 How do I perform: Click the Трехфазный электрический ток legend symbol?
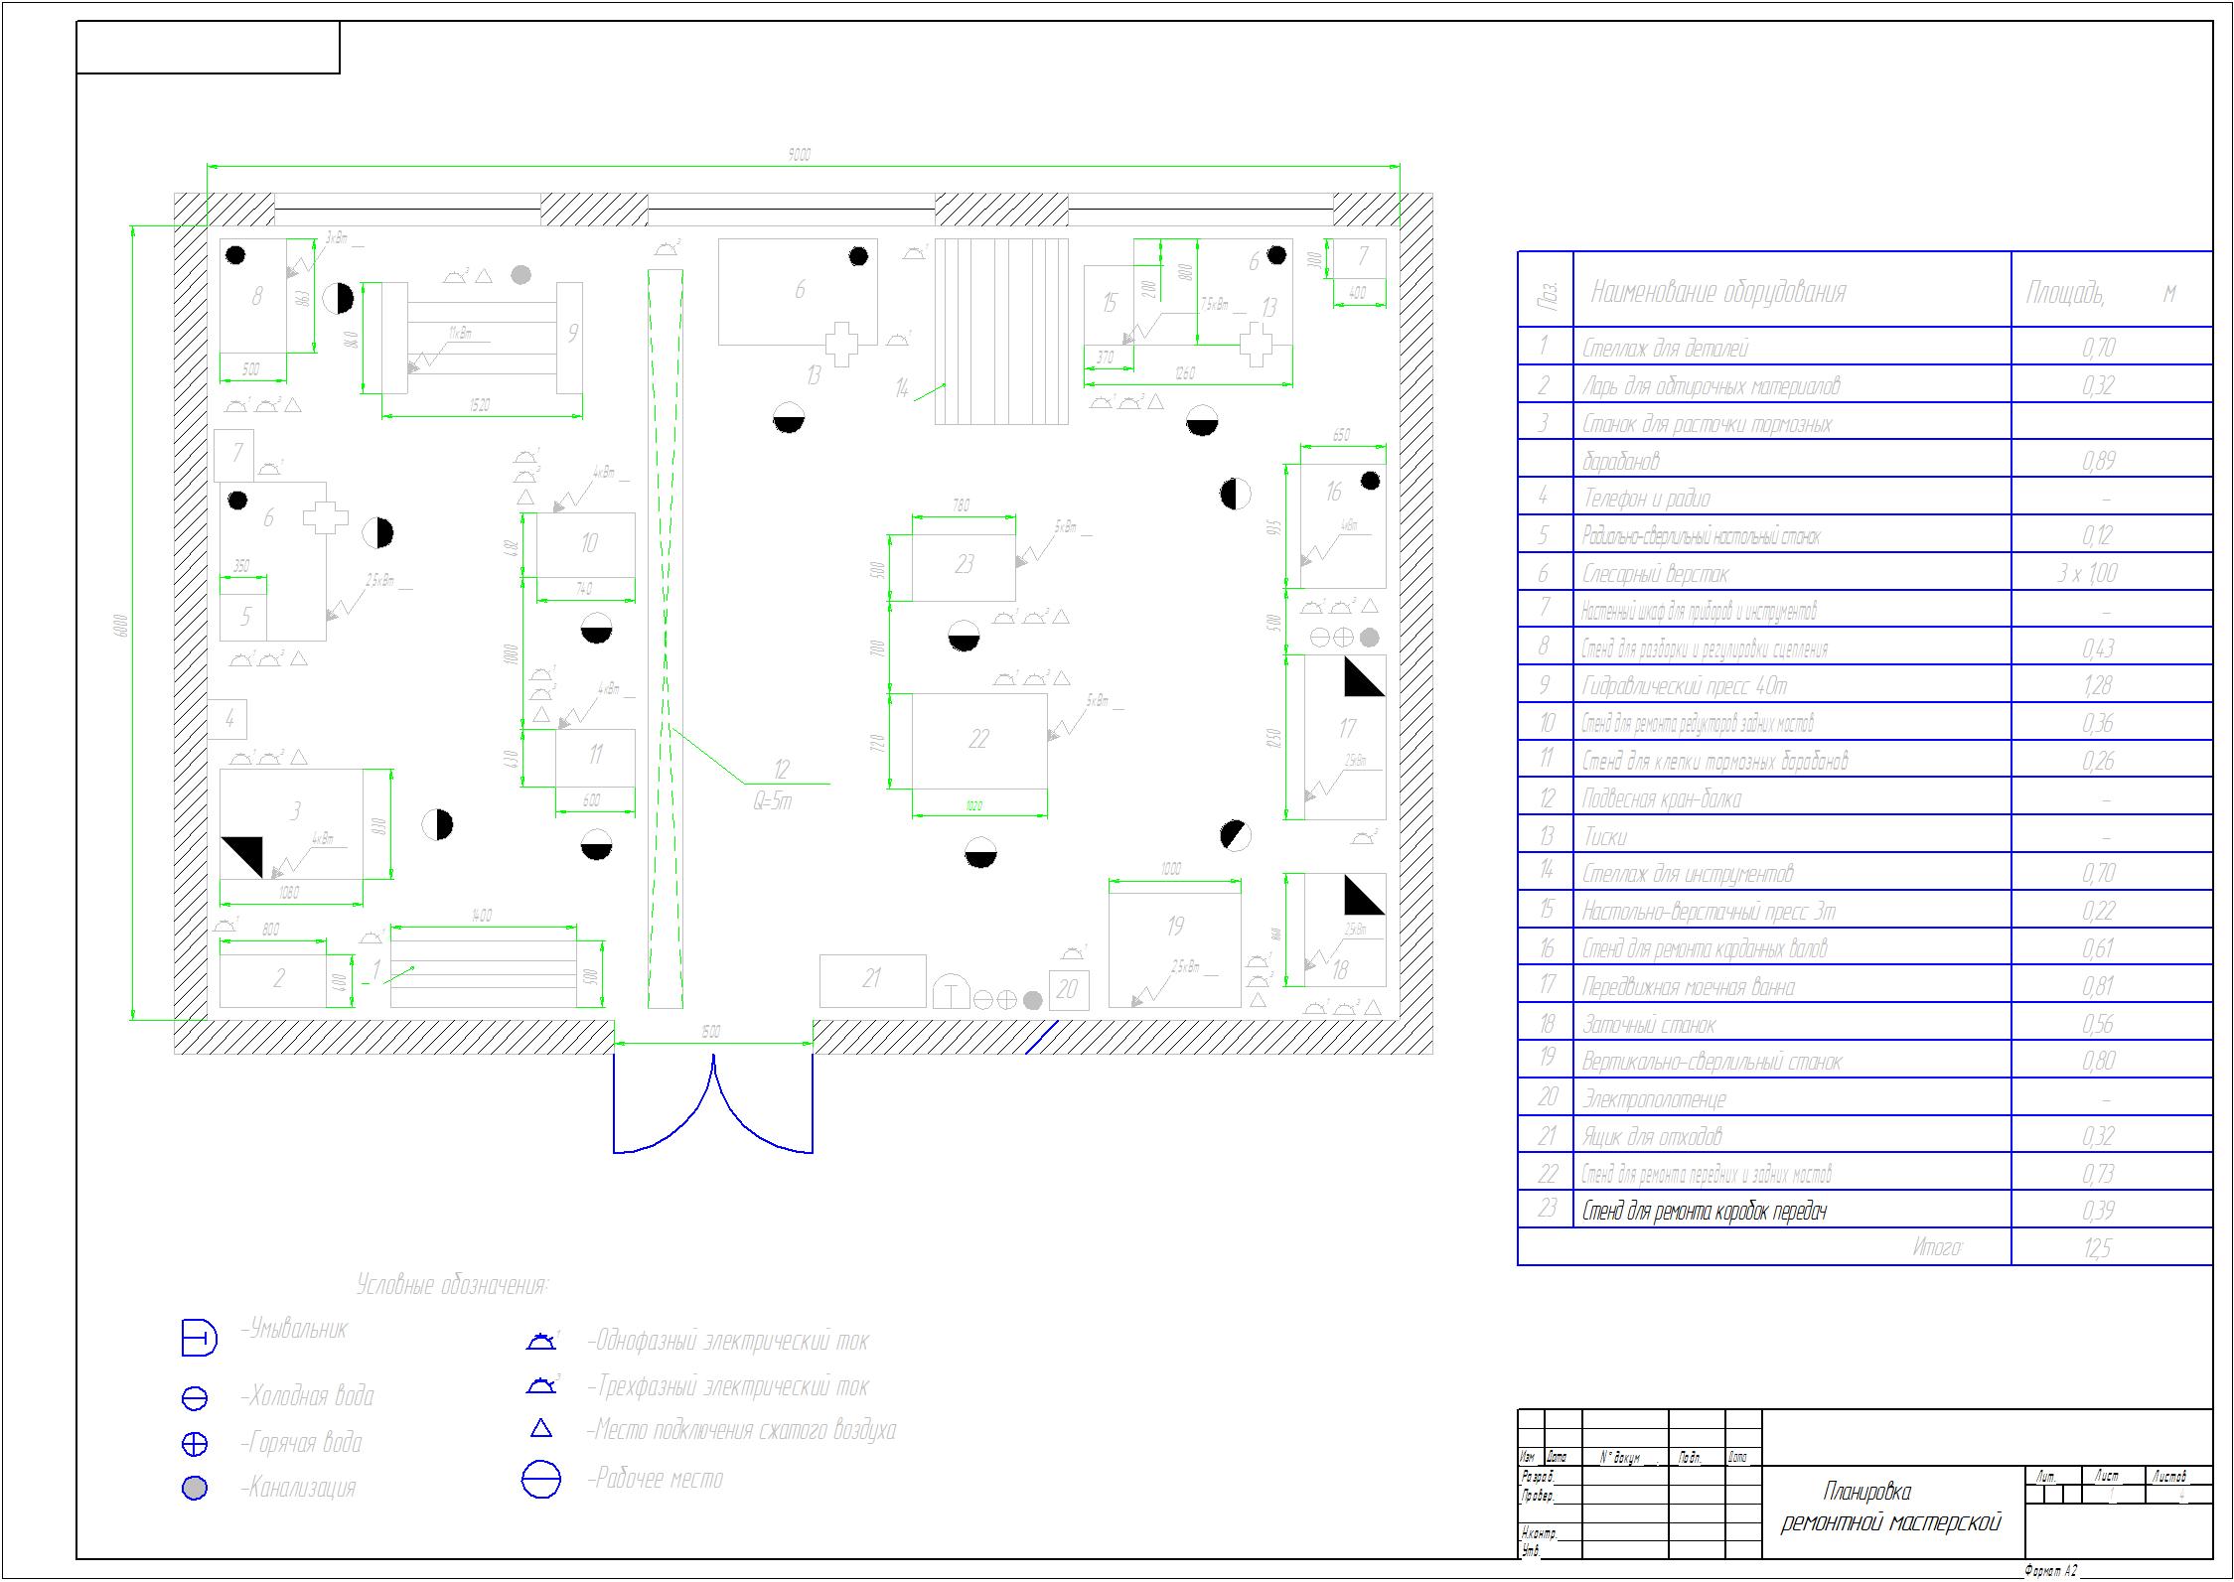[541, 1385]
